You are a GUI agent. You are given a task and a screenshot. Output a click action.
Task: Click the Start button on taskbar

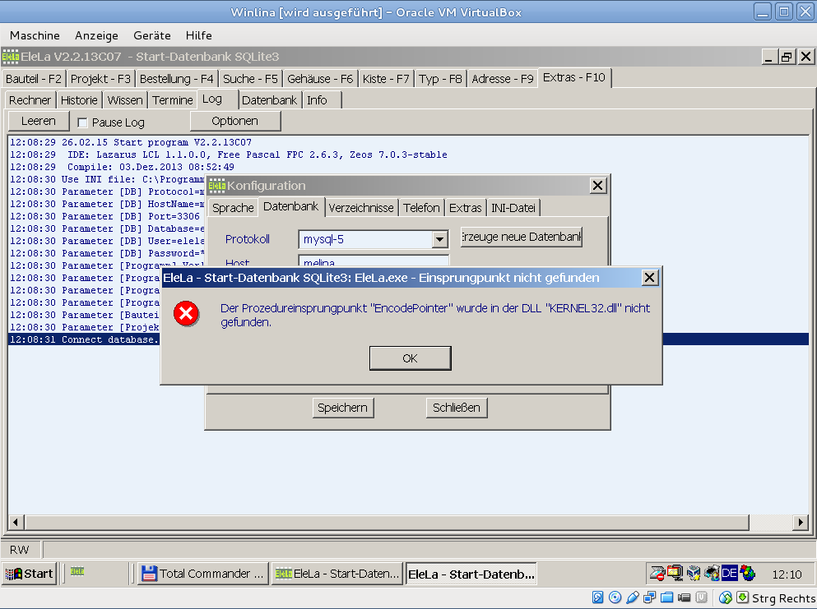click(x=29, y=574)
